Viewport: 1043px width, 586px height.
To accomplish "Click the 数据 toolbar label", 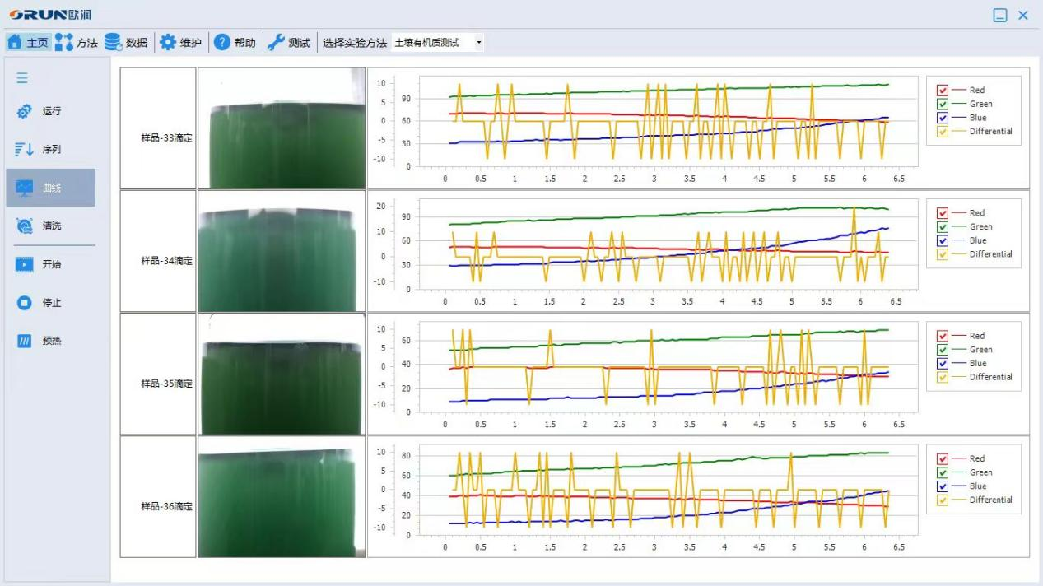I will pyautogui.click(x=137, y=43).
